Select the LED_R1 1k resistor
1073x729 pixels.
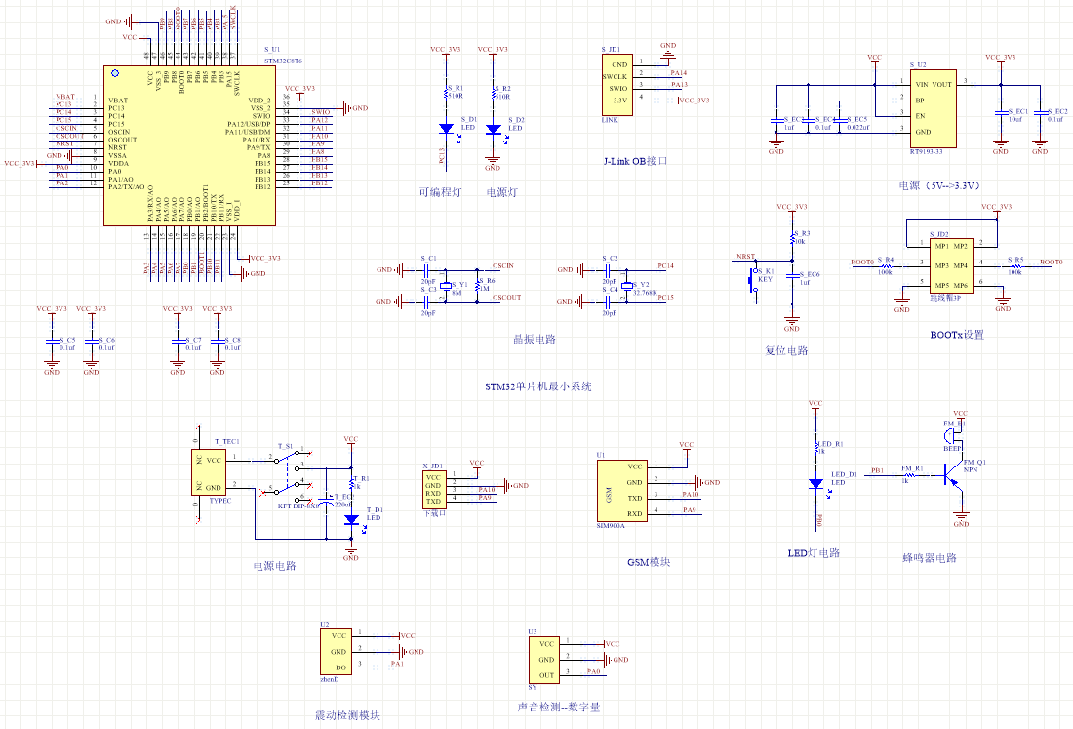pyautogui.click(x=815, y=448)
